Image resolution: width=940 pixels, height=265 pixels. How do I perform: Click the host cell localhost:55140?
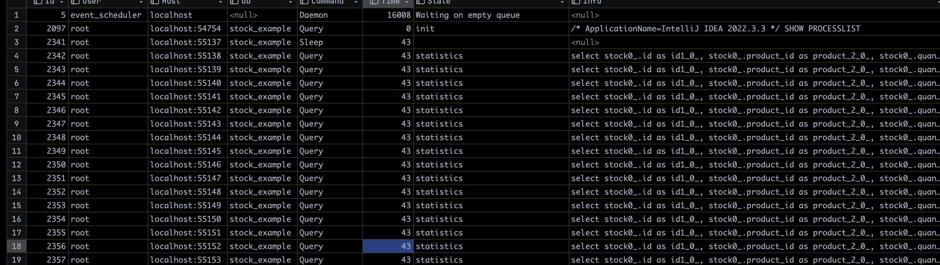[x=188, y=83]
